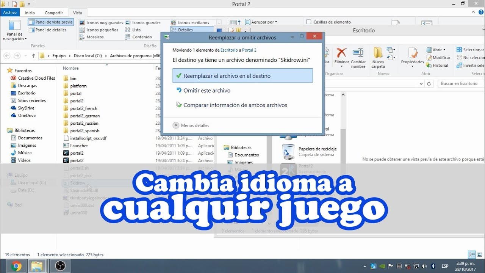Enable Casillas de elemento checkbox
485x273 pixels.
pyautogui.click(x=309, y=22)
